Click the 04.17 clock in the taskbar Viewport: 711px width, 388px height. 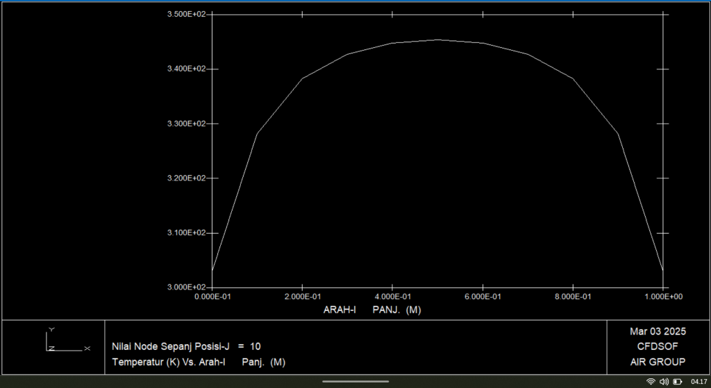point(698,381)
